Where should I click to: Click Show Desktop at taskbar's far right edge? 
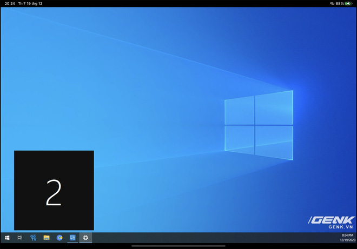356,238
